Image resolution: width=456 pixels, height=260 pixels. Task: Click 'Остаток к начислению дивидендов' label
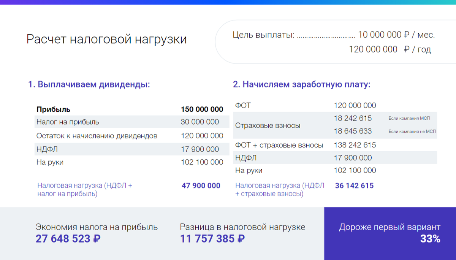[97, 136]
